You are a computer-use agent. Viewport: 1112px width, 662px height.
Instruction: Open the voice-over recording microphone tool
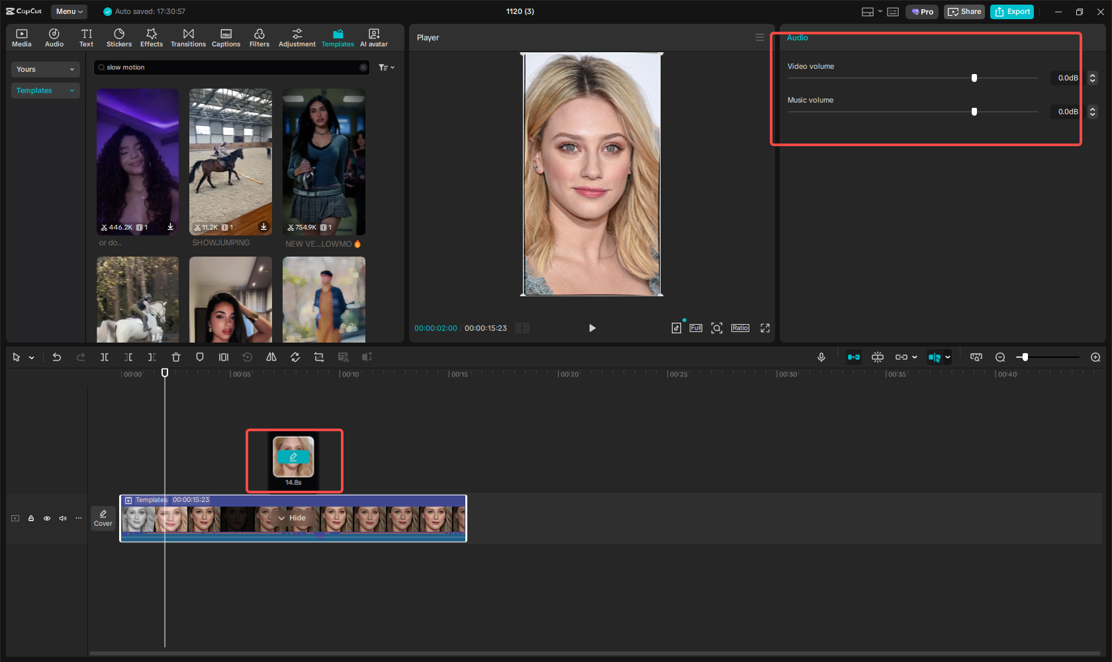pyautogui.click(x=821, y=356)
